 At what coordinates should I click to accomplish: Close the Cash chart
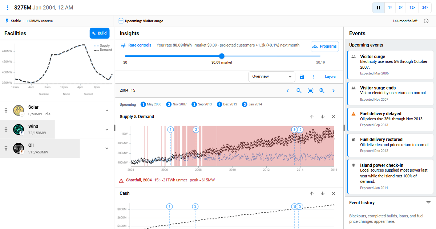coord(334,193)
